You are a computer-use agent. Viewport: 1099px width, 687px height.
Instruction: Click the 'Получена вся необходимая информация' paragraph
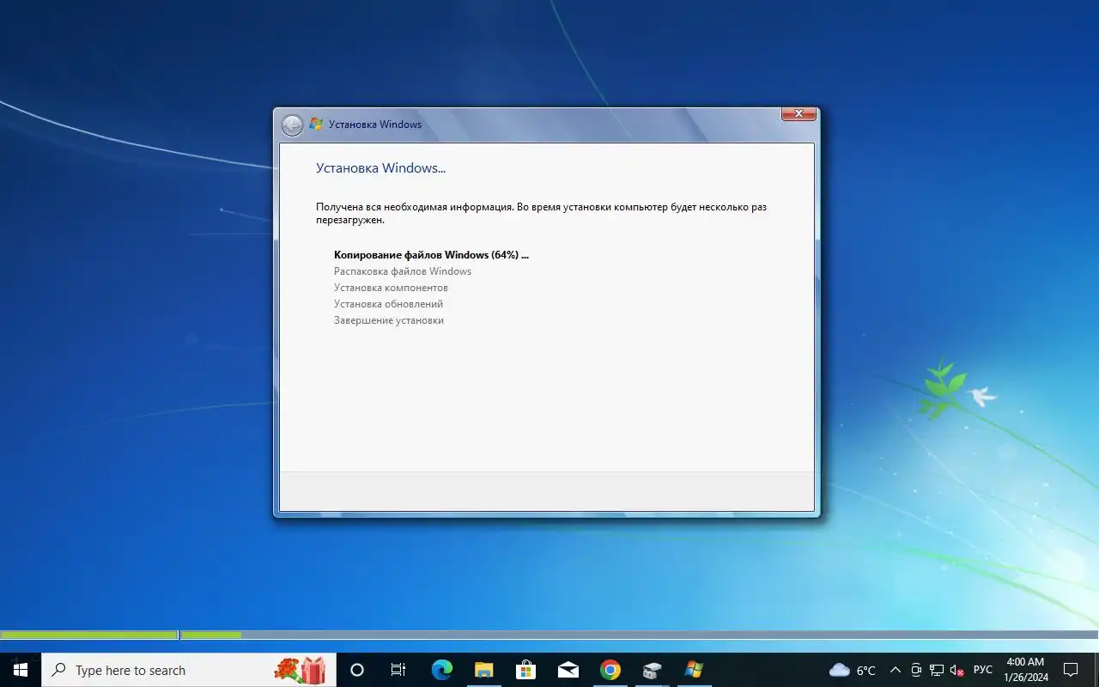541,213
